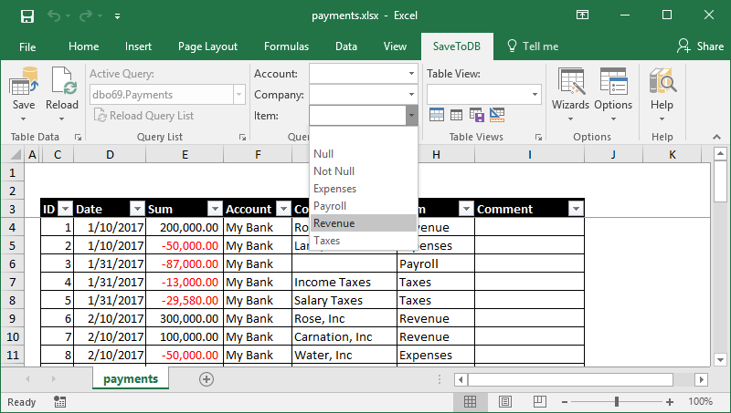The width and height of the screenshot is (731, 413).
Task: Select Not Null in Item list
Action: tap(363, 171)
